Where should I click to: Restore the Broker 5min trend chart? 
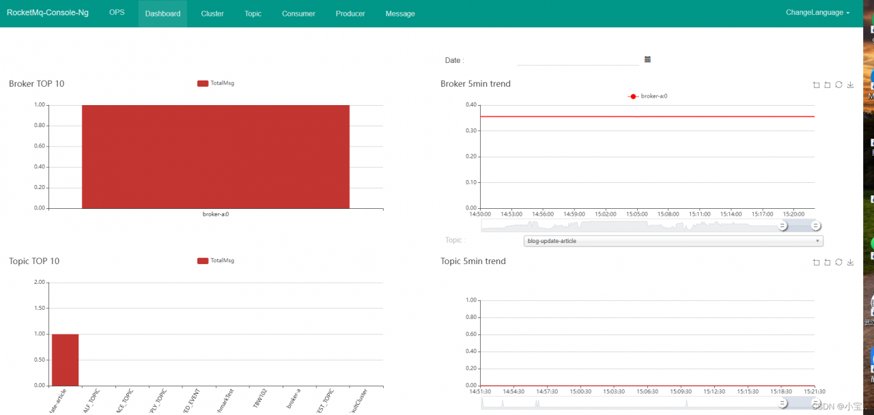[838, 85]
